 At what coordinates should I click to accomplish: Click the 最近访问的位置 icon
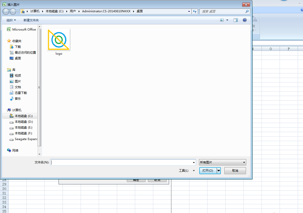[x=12, y=52]
